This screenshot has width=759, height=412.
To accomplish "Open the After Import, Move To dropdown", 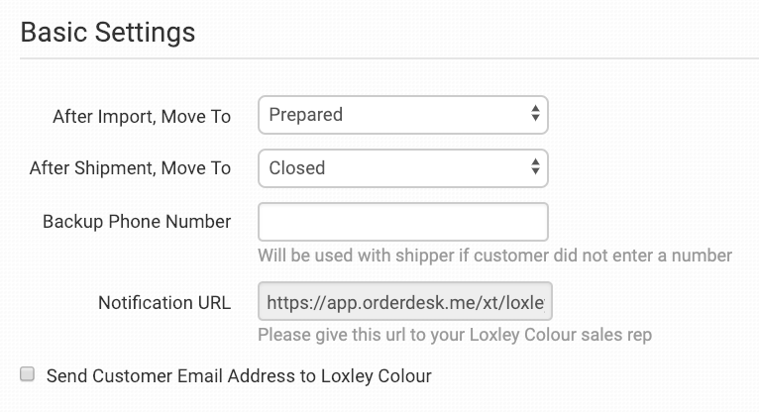I will click(402, 115).
